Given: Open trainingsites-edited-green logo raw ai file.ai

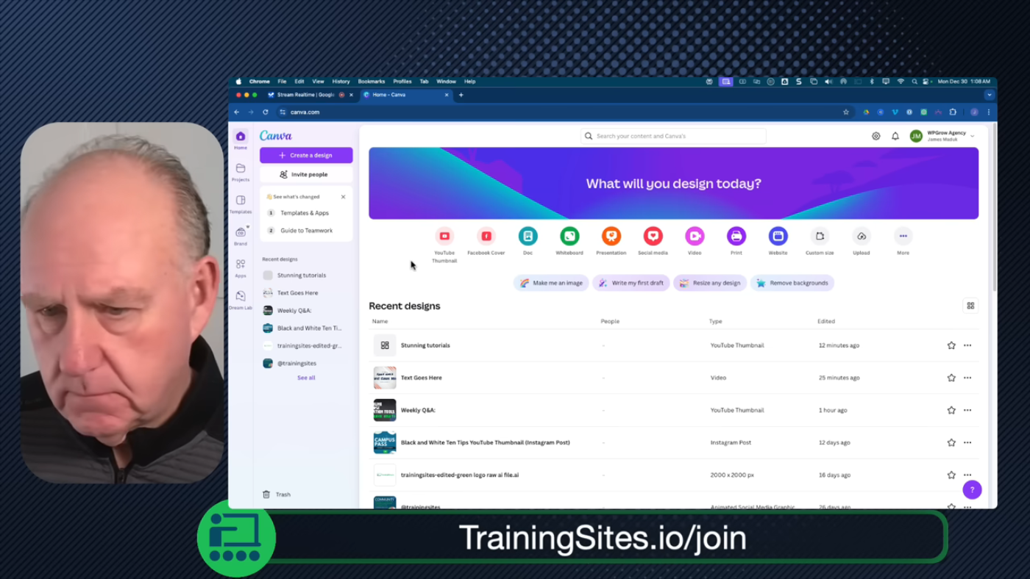Looking at the screenshot, I should pyautogui.click(x=459, y=475).
